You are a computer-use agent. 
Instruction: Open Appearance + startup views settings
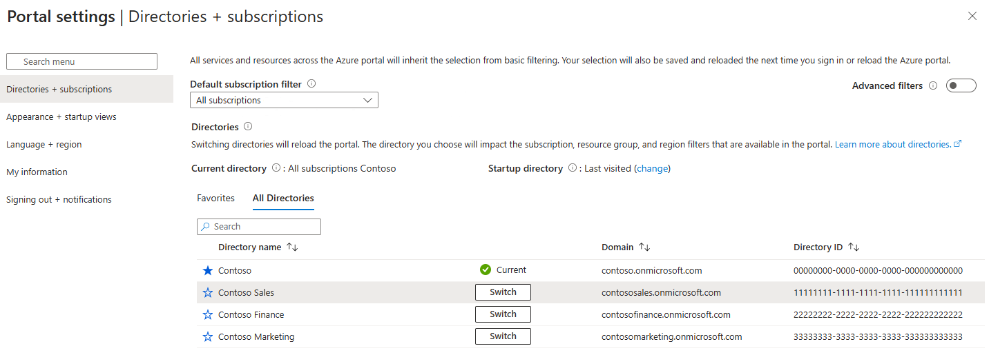[x=61, y=117]
